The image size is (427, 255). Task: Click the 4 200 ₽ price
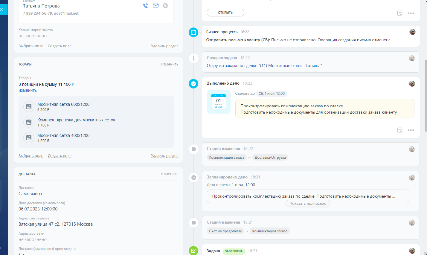pos(43,141)
